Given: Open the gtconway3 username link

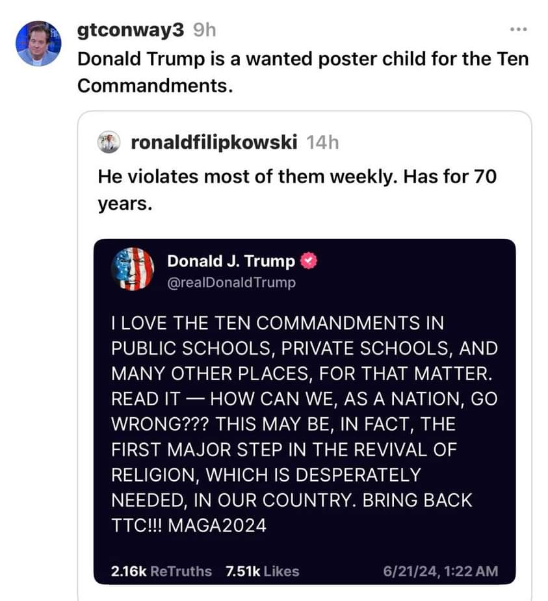Looking at the screenshot, I should tap(131, 30).
